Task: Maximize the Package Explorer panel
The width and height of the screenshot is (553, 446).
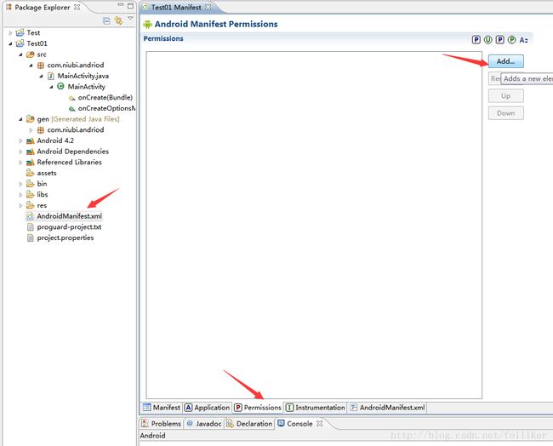Action: click(130, 6)
